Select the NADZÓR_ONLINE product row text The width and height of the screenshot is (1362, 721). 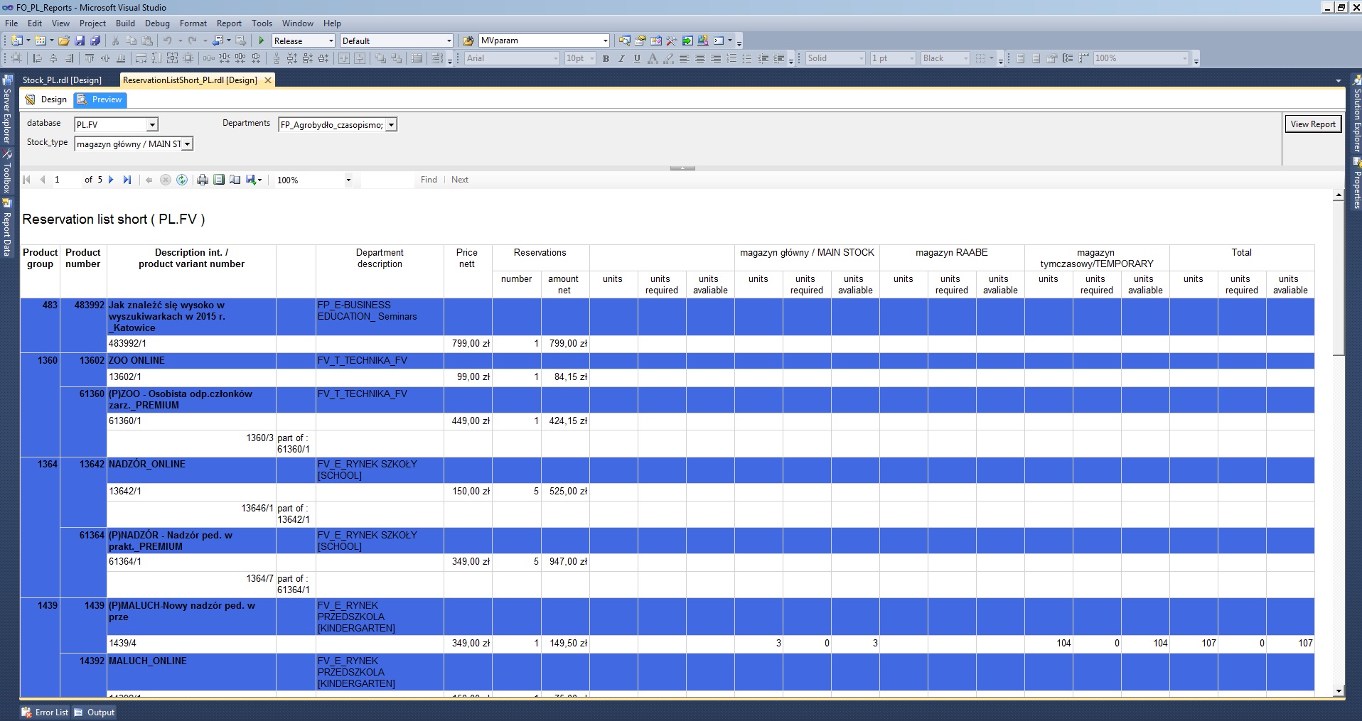[x=146, y=465]
